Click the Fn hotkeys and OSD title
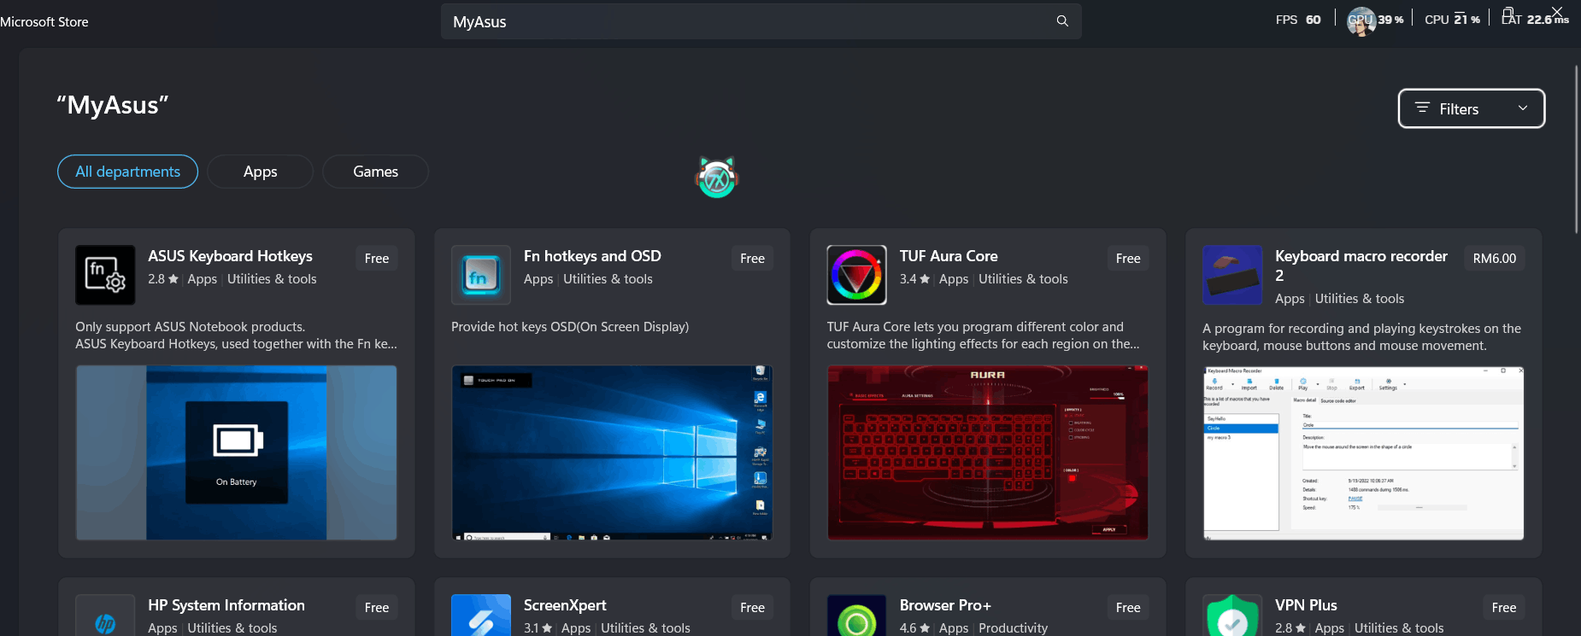Viewport: 1581px width, 636px height. (x=592, y=256)
